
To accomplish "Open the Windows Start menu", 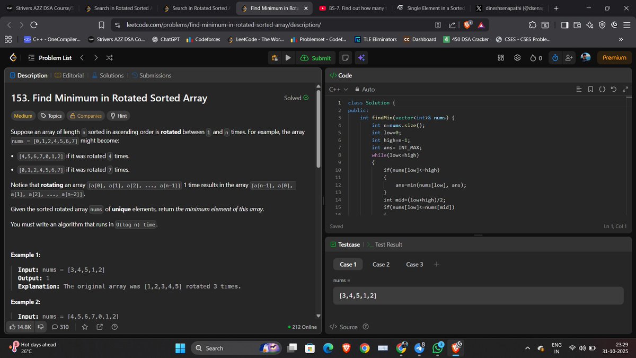I will click(x=180, y=348).
